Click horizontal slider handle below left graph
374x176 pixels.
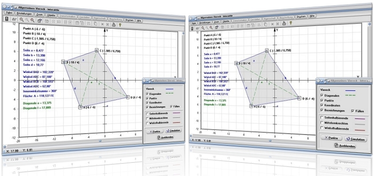pos(100,141)
